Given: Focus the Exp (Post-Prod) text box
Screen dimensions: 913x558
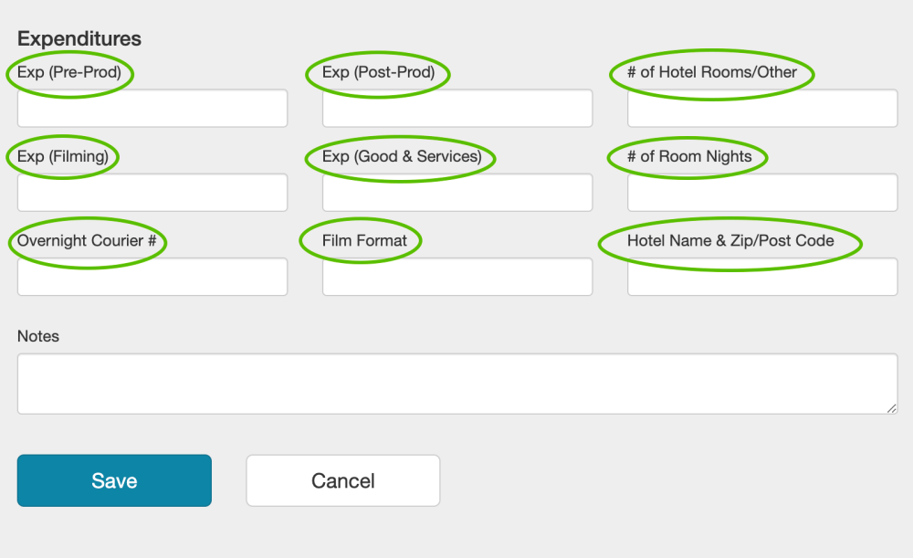Looking at the screenshot, I should [x=457, y=108].
